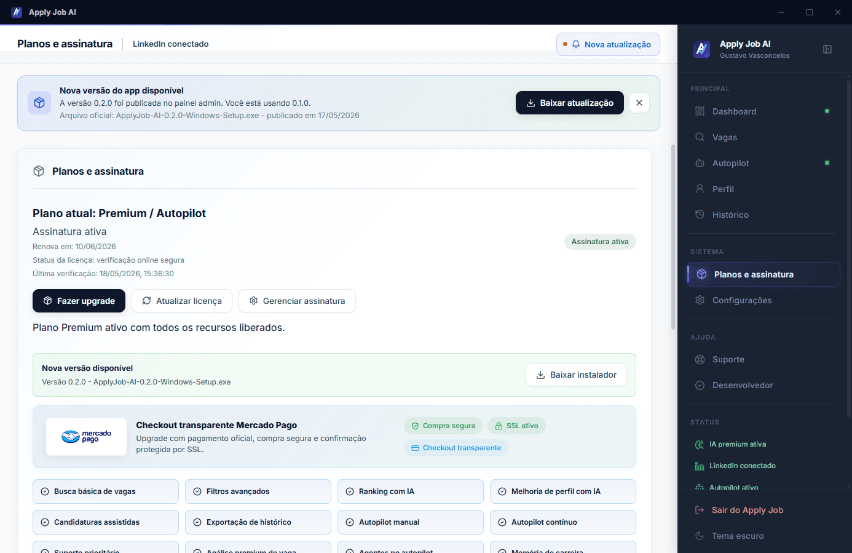Open Desenvolvedor section
The height and width of the screenshot is (553, 852).
tap(763, 385)
